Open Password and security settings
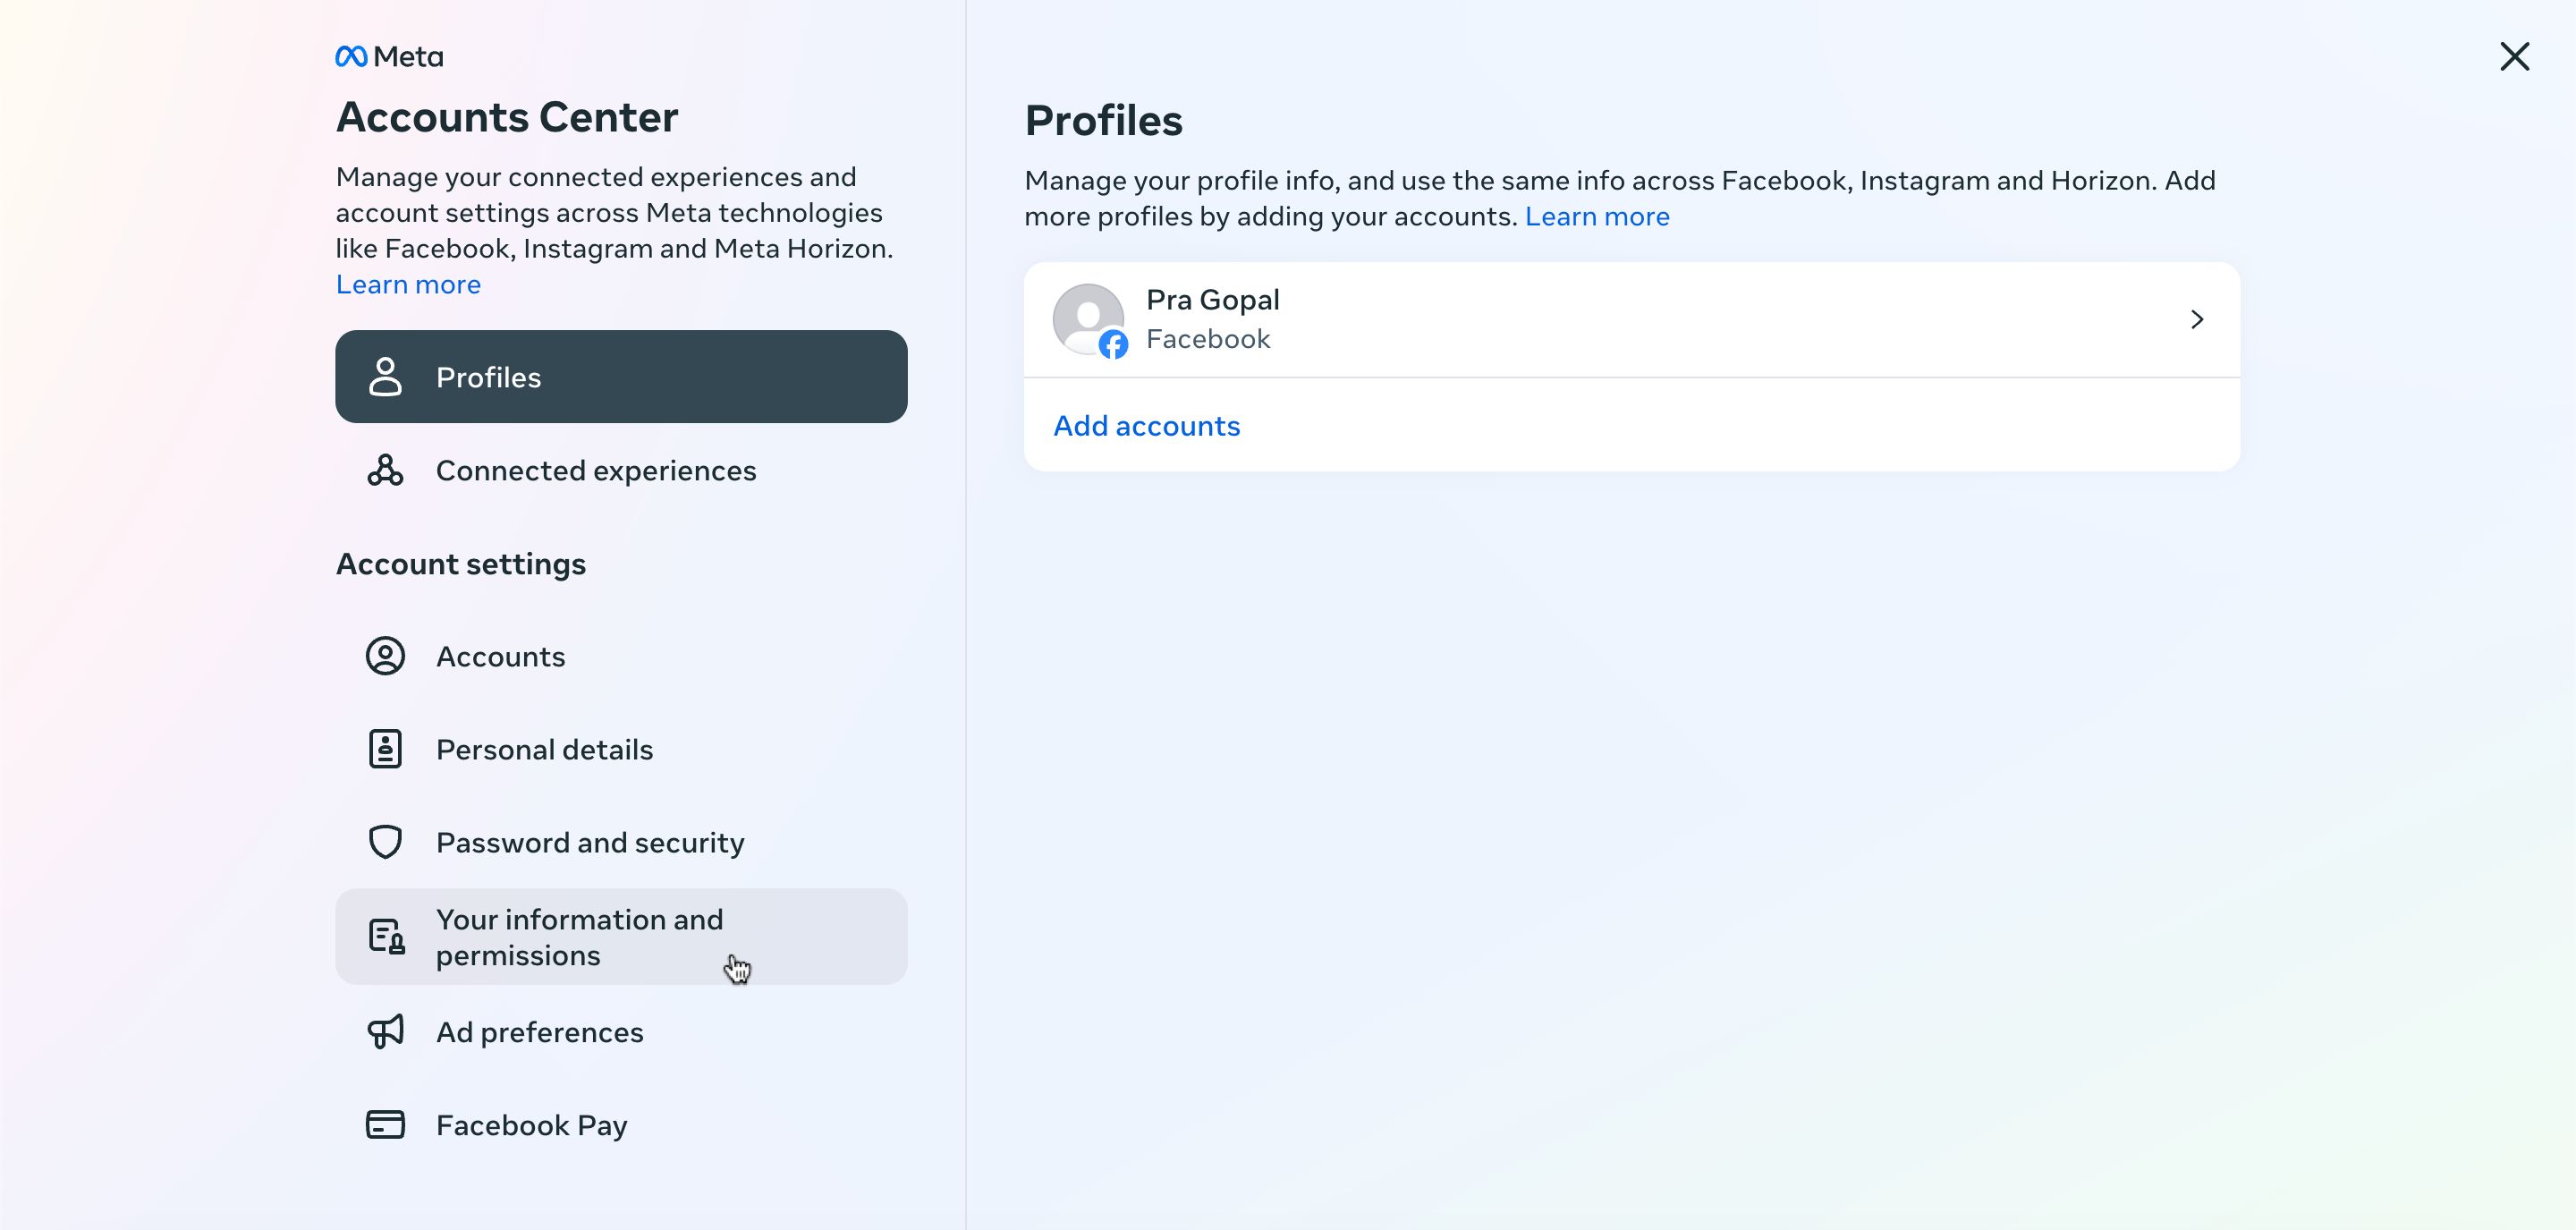 click(590, 841)
